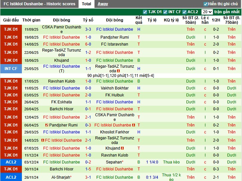Open the 2-1 score on 12/04/25
The height and width of the screenshot is (181, 242).
tap(88, 117)
